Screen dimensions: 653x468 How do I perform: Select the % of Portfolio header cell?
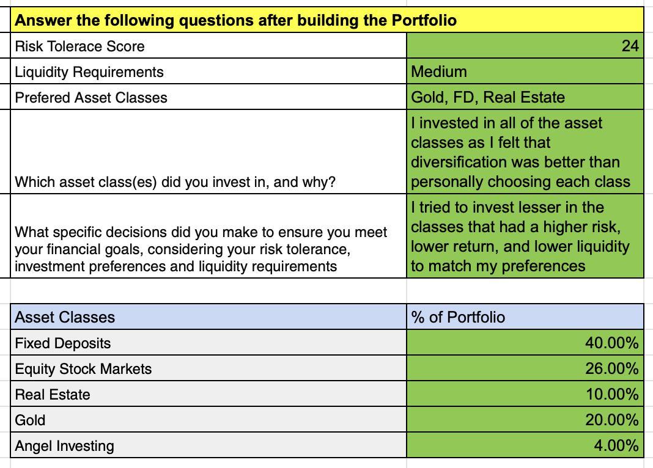coord(525,317)
